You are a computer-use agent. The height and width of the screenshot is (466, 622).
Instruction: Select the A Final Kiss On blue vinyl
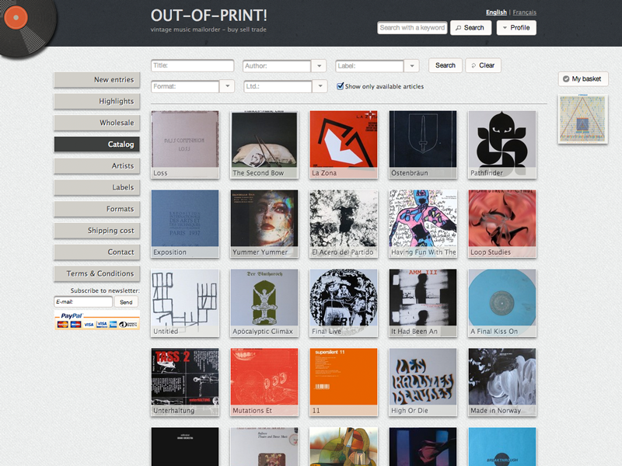(502, 303)
